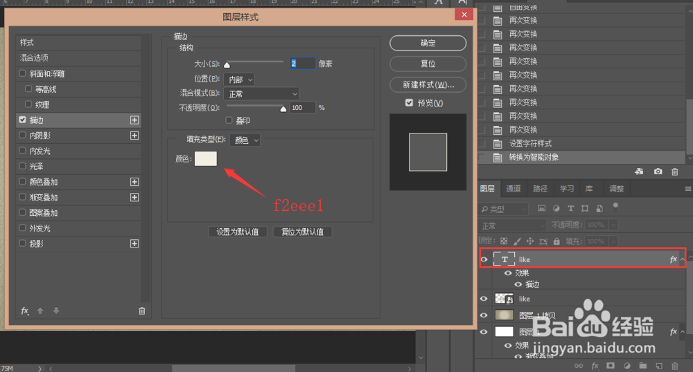Enable the 外发光 checkbox

[x=23, y=227]
